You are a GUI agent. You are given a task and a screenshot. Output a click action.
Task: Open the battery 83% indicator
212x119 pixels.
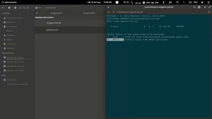(x=193, y=2)
